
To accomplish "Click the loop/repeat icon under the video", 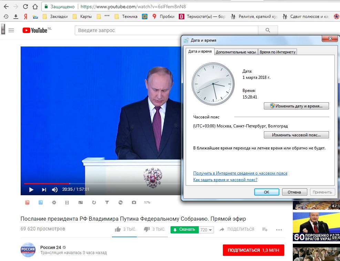I will (94, 202).
